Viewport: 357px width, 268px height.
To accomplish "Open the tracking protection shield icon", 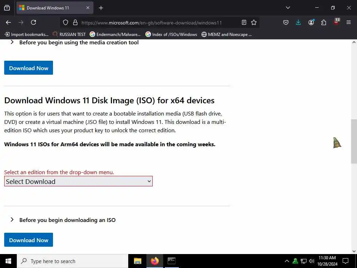I will pos(66,22).
